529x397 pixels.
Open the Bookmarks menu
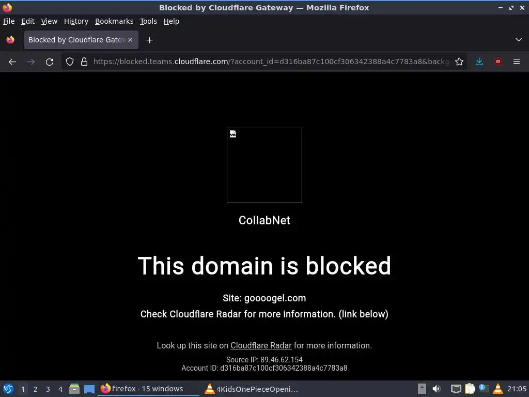pos(114,21)
